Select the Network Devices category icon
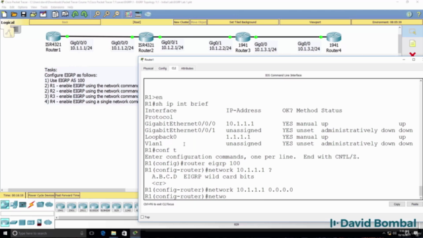This screenshot has width=423, height=238. coord(5,204)
